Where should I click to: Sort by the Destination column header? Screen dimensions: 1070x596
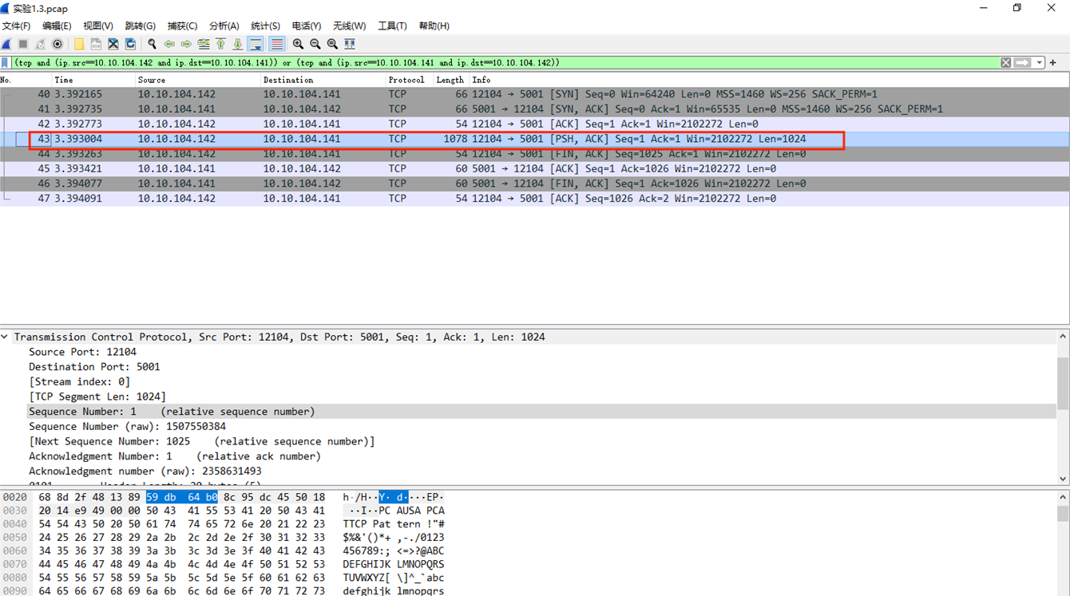pos(323,80)
